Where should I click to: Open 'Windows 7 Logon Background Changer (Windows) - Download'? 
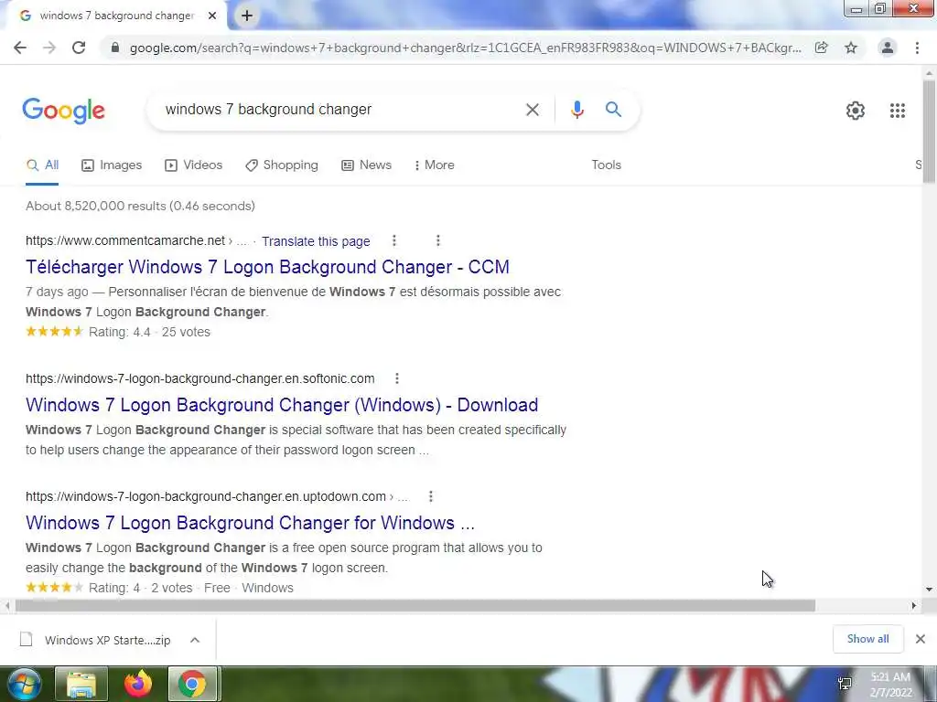click(x=282, y=405)
